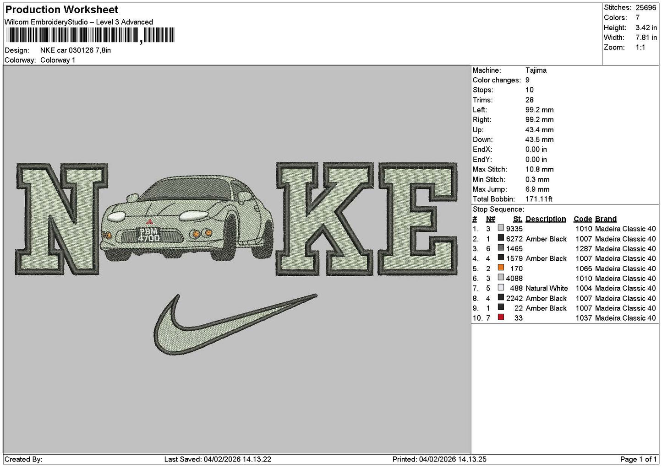Image resolution: width=662 pixels, height=467 pixels.
Task: Click the Down value "43.5 mm"
Action: click(540, 140)
